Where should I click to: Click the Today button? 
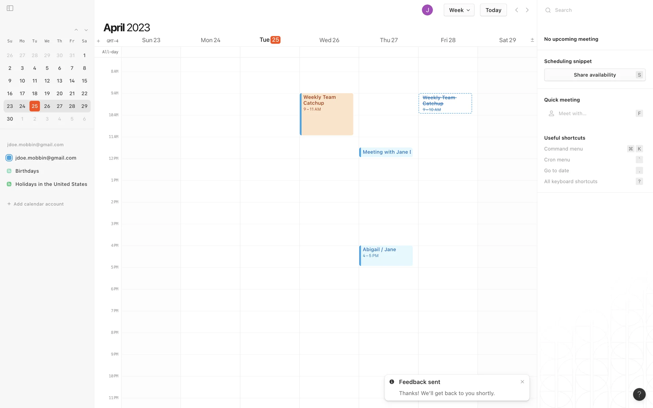tap(493, 10)
